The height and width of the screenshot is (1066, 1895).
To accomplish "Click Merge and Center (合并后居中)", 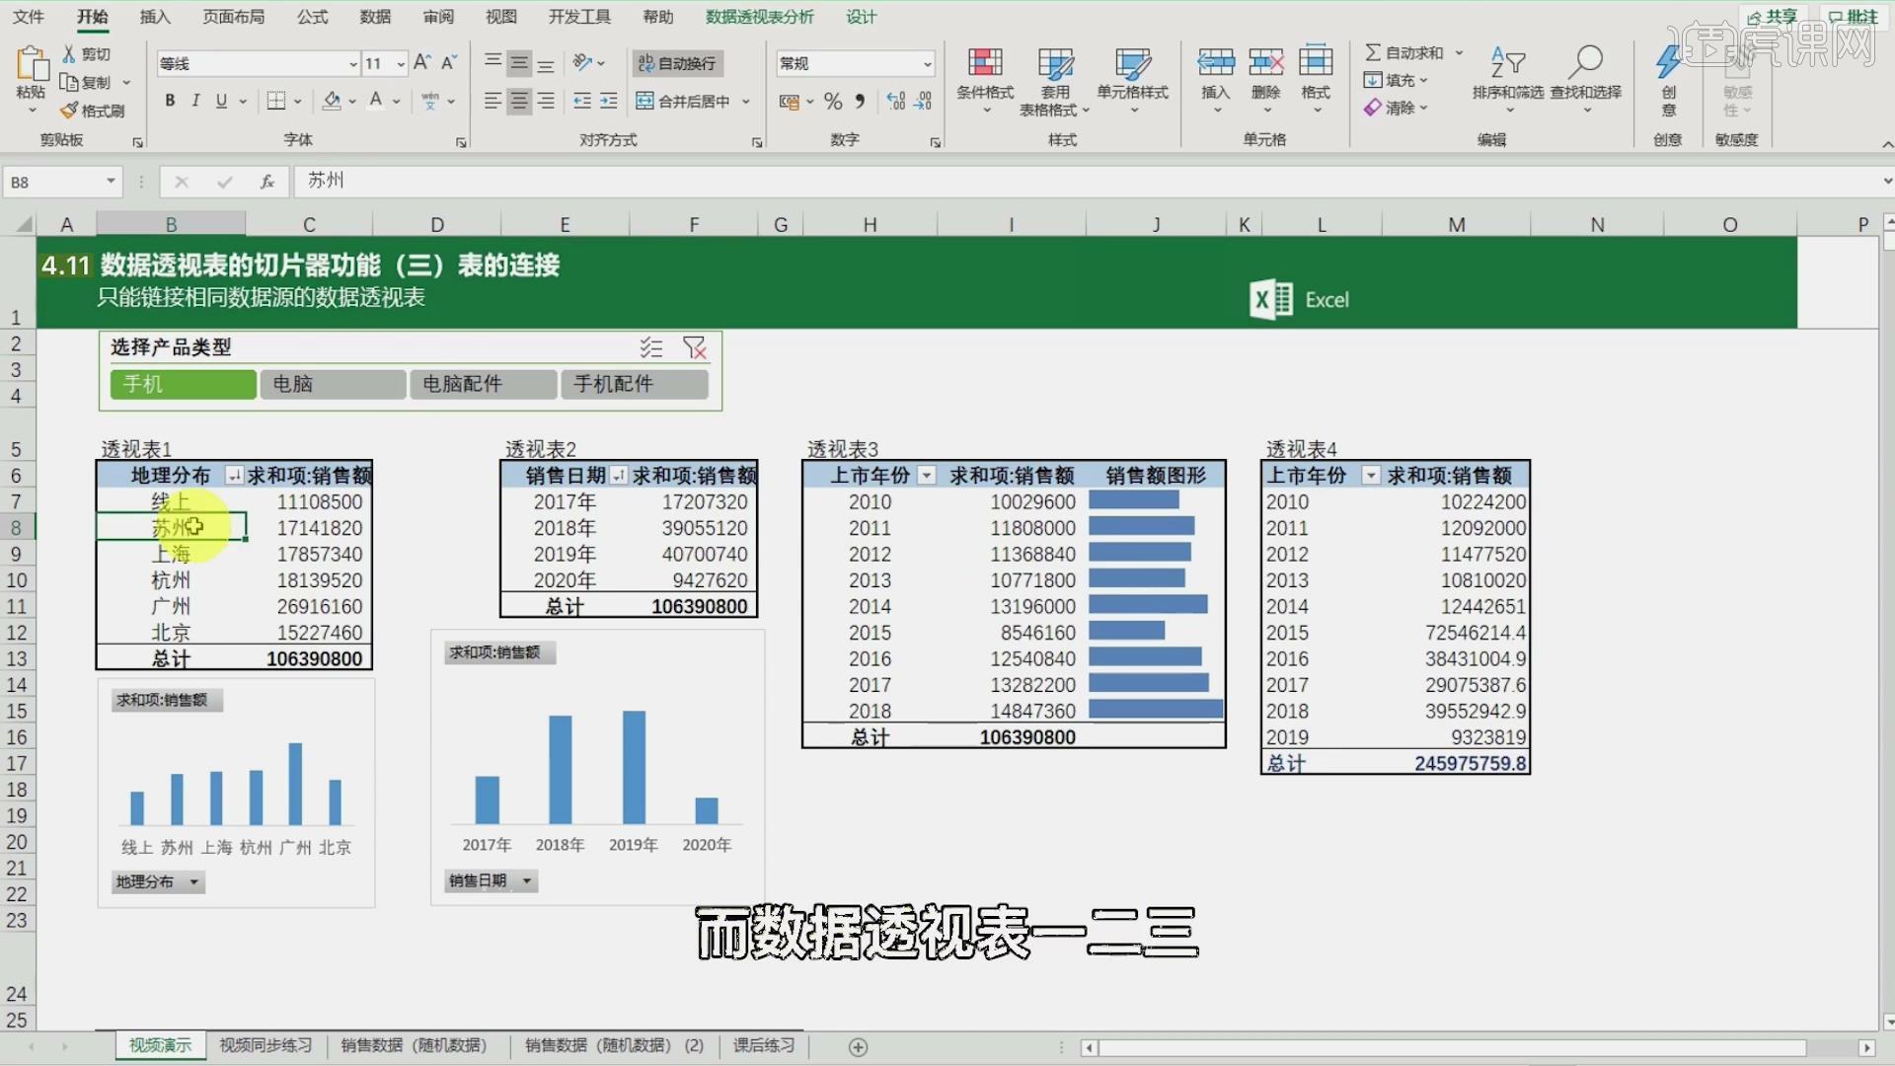I will (683, 101).
